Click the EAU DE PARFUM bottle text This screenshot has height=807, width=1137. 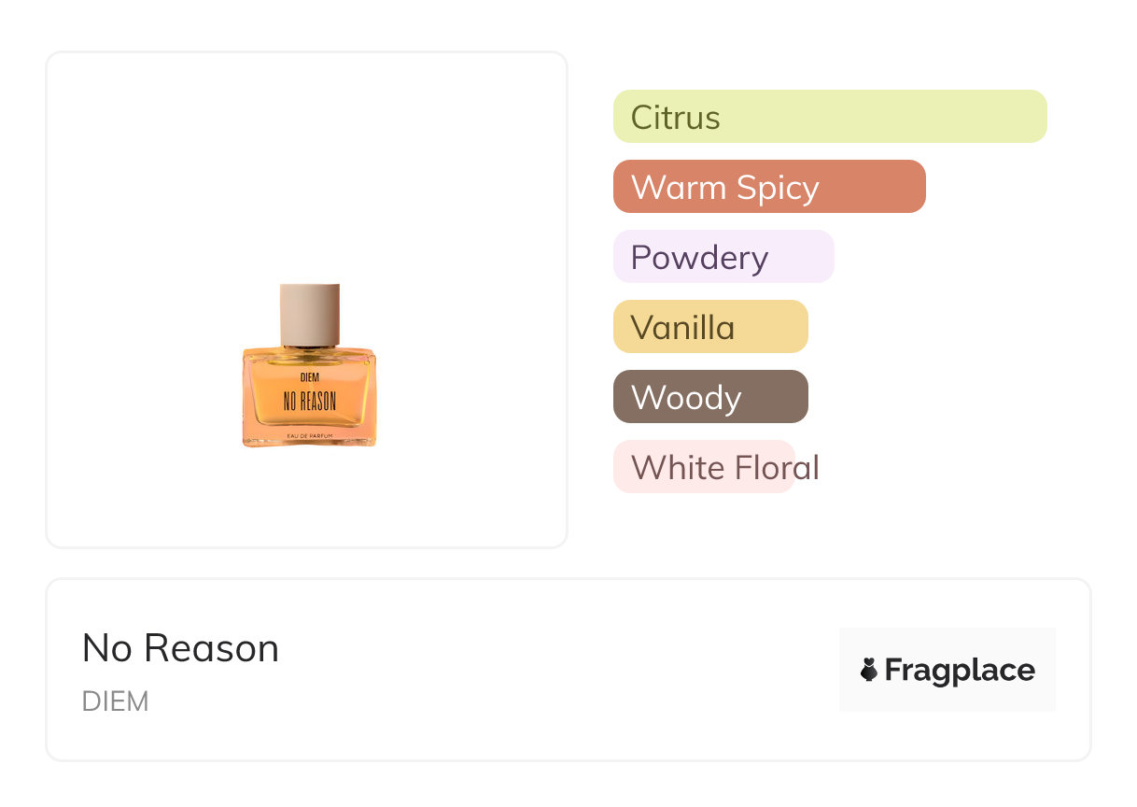(x=309, y=437)
